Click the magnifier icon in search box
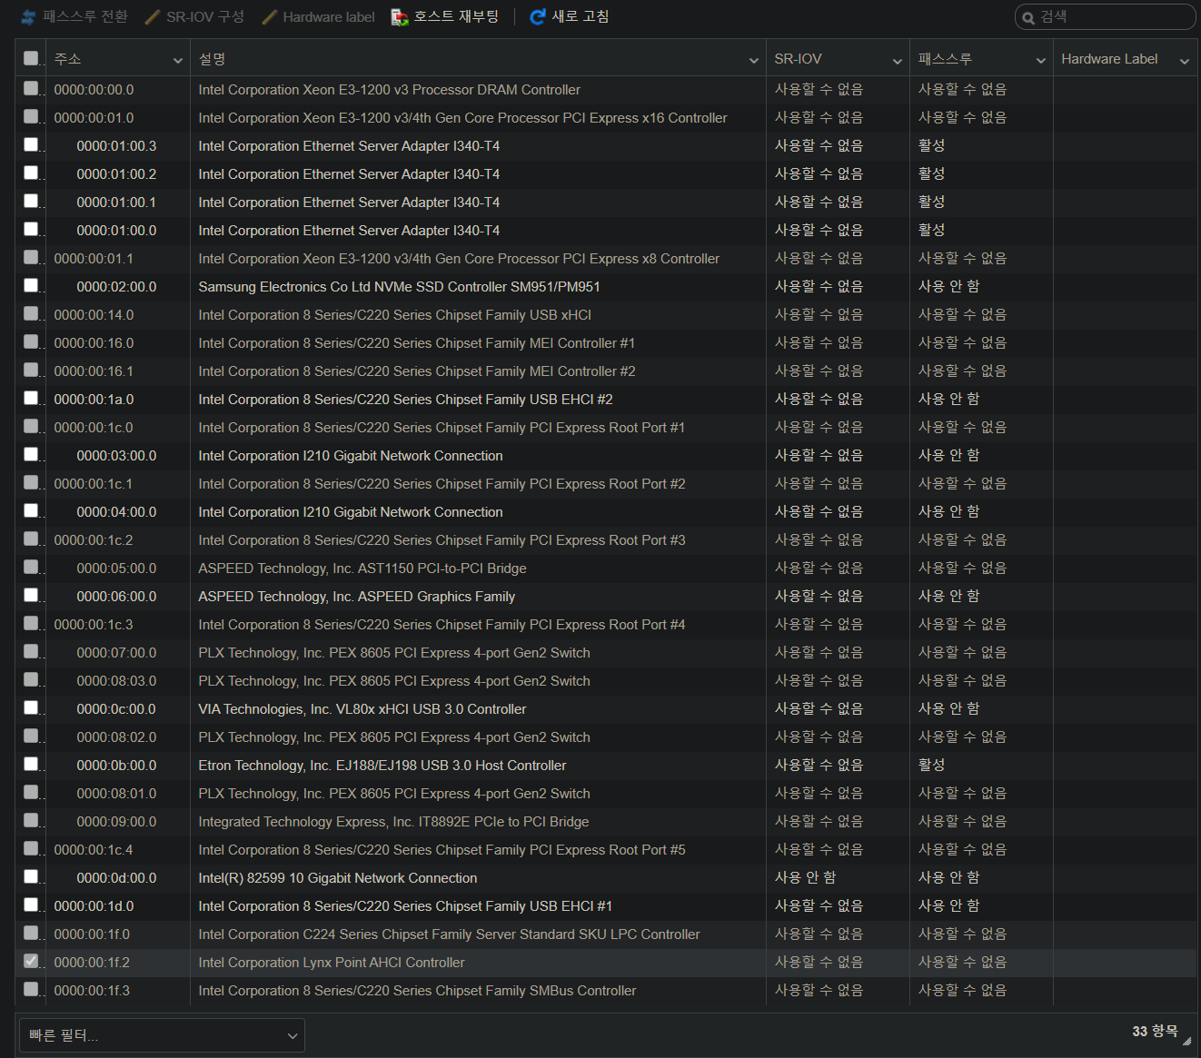Screen dimensions: 1201x1058 (1028, 17)
